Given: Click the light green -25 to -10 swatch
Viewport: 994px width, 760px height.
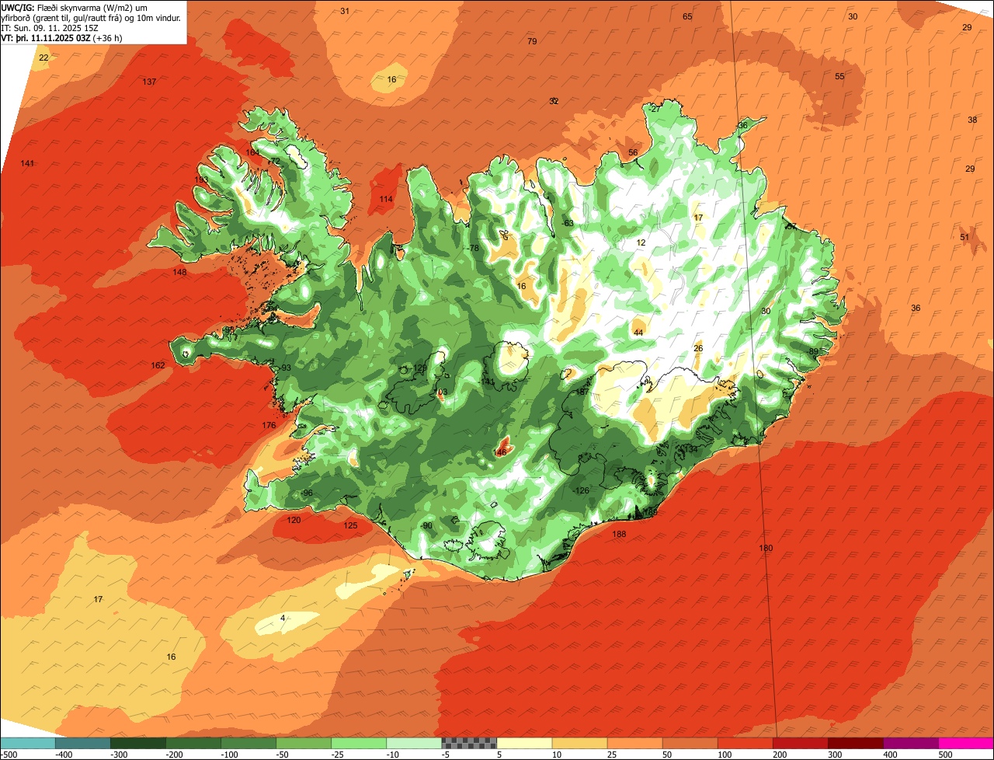Looking at the screenshot, I should (x=359, y=743).
